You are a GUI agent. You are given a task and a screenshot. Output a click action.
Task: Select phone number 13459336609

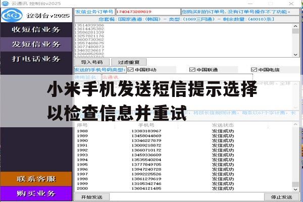click(146, 155)
